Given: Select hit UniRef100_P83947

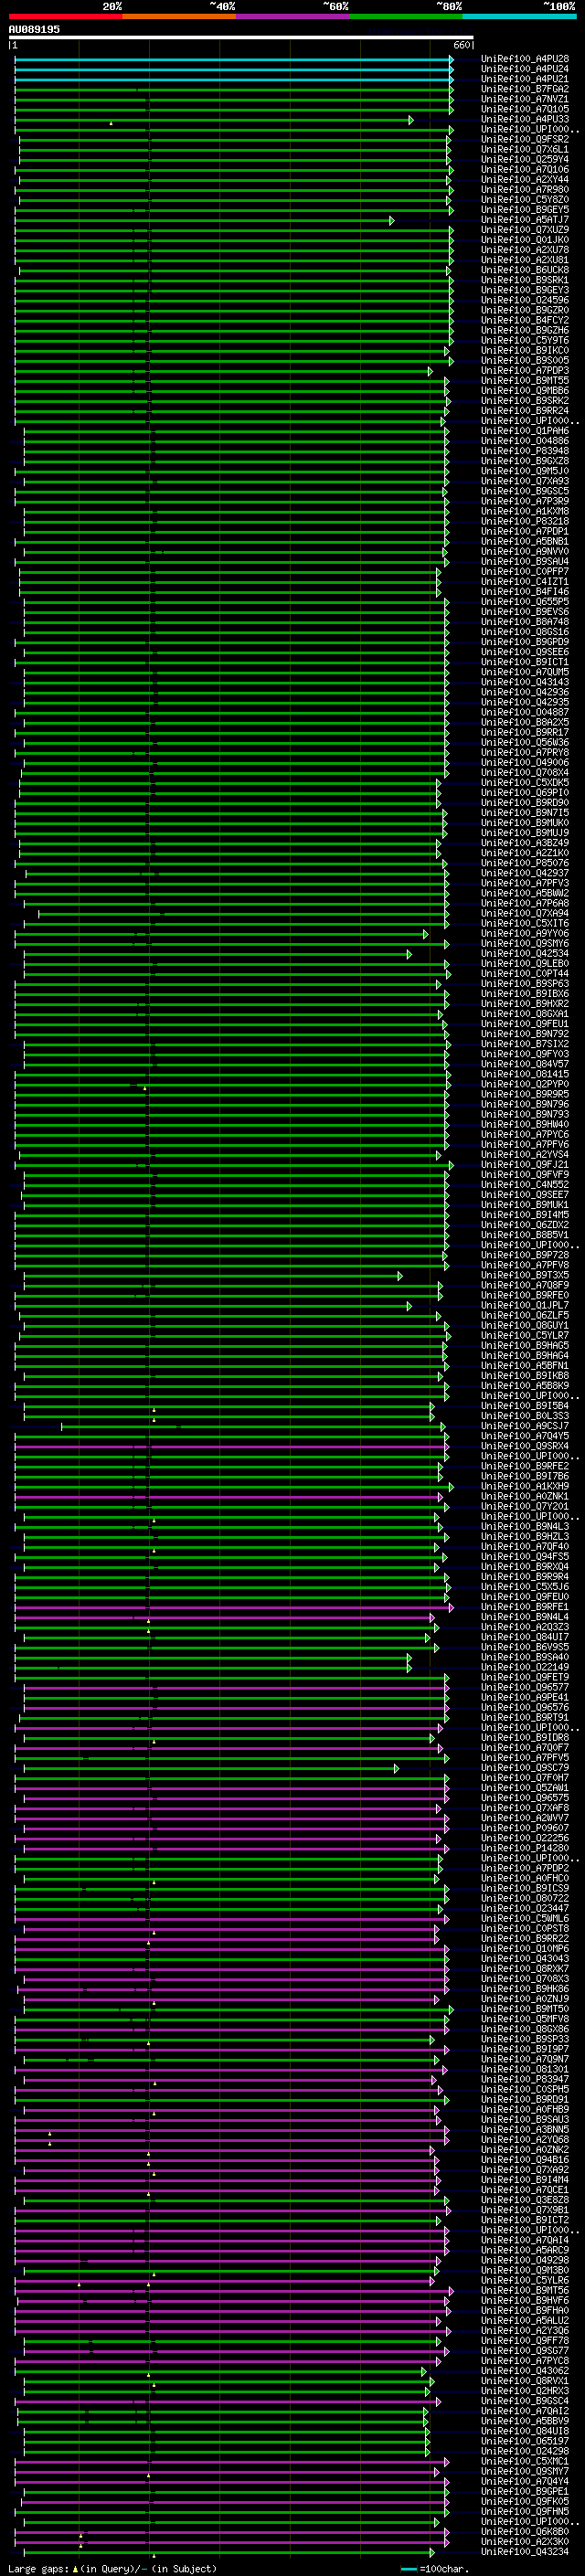Looking at the screenshot, I should pos(525,2079).
